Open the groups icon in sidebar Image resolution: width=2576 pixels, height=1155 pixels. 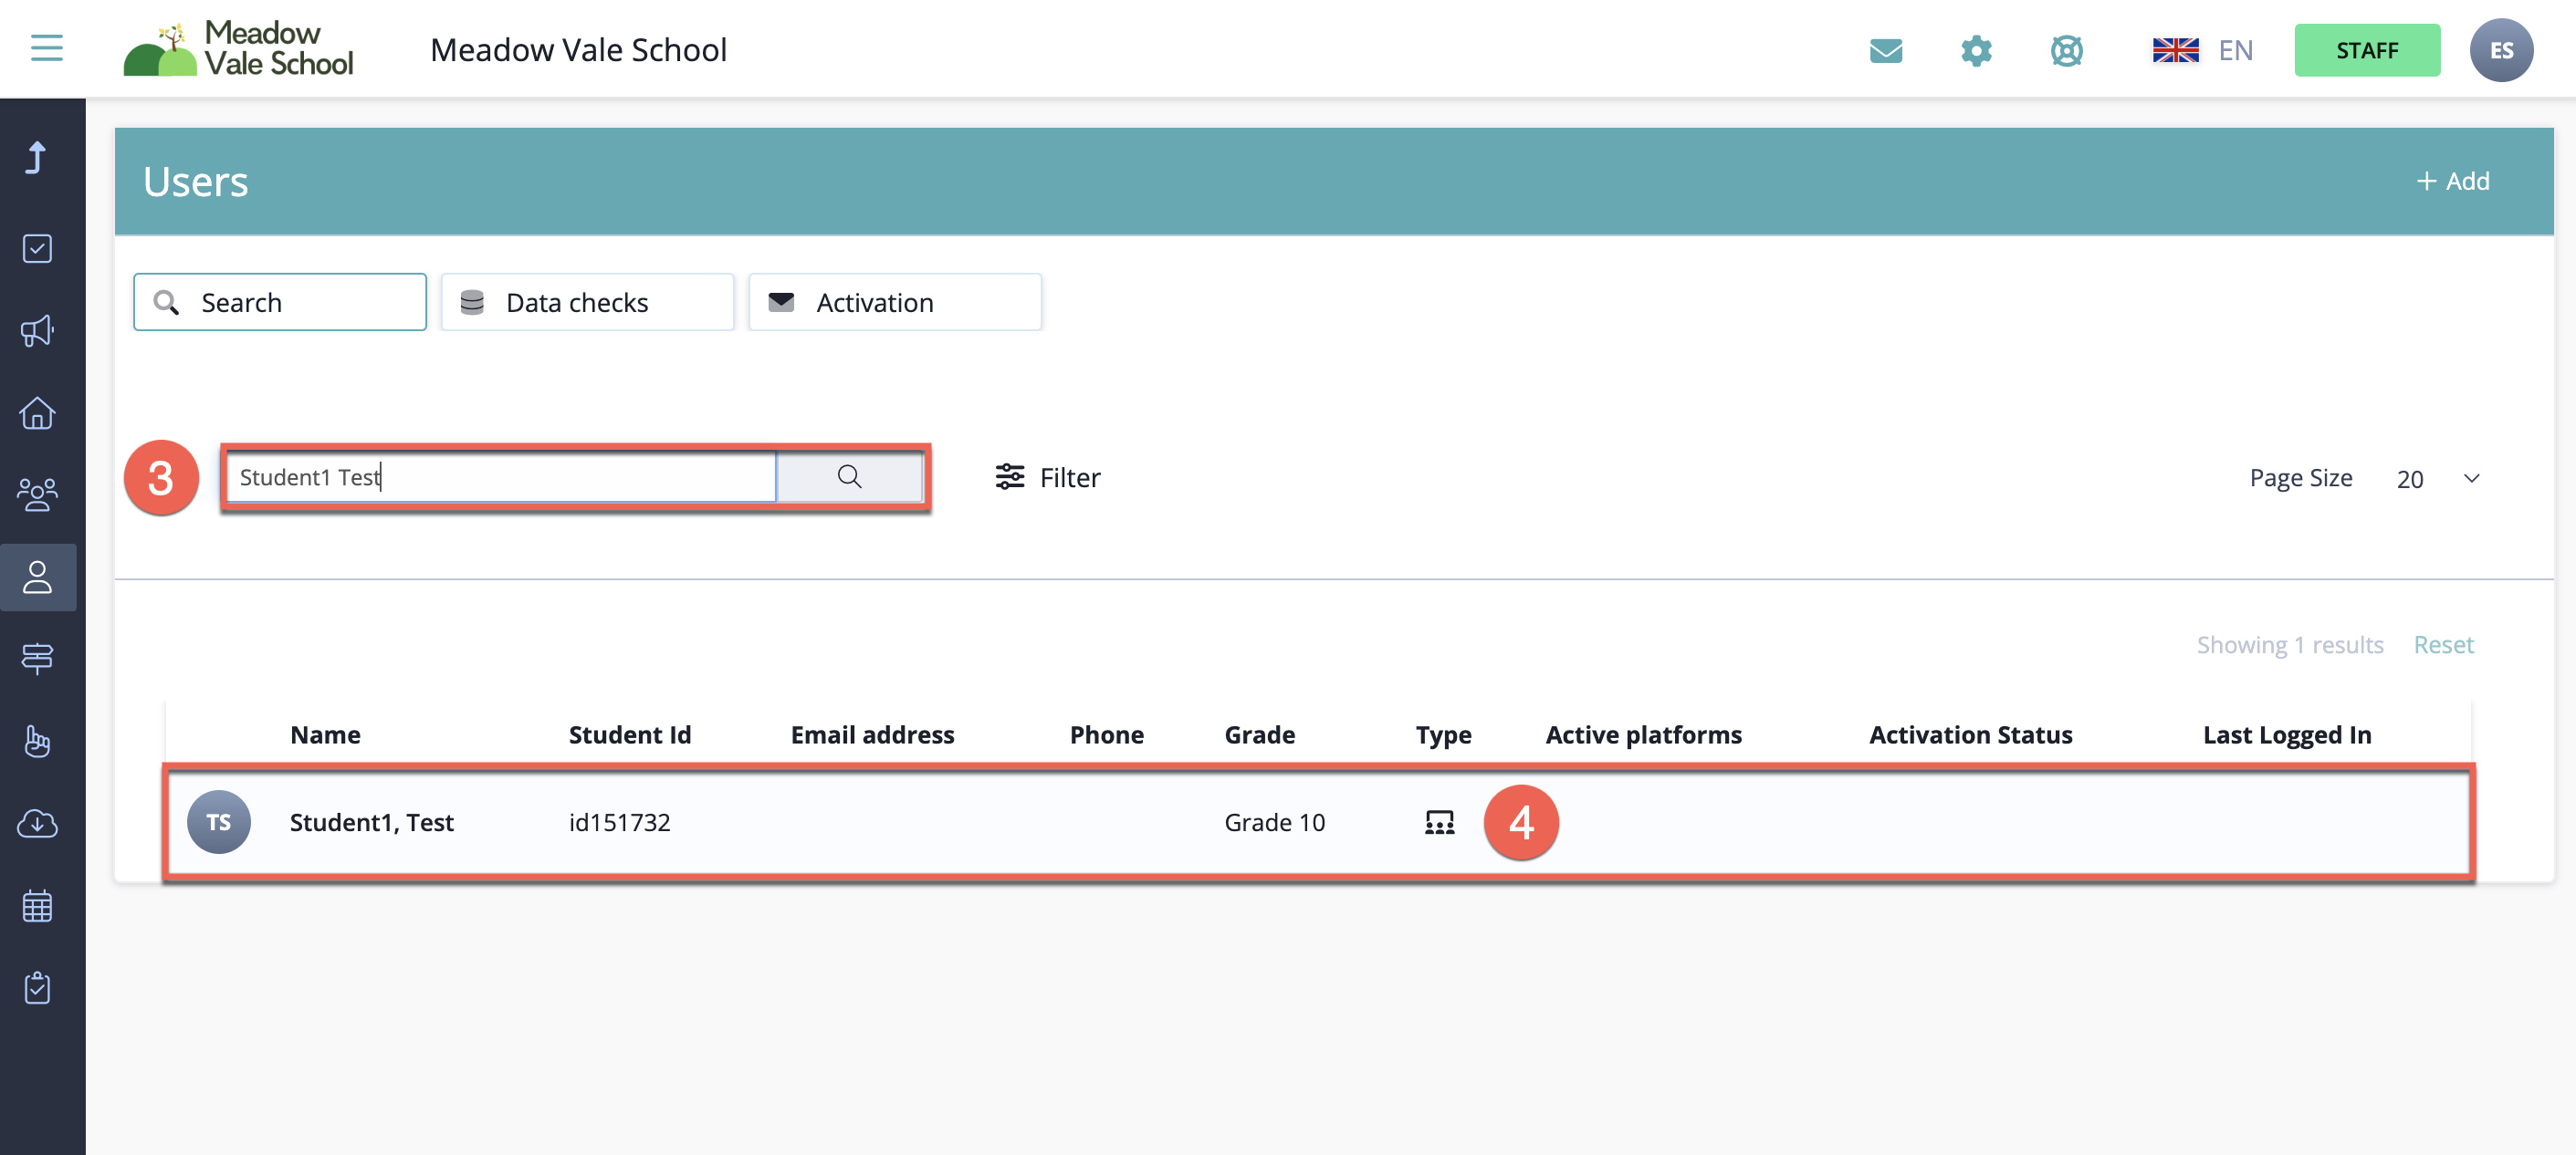point(37,494)
